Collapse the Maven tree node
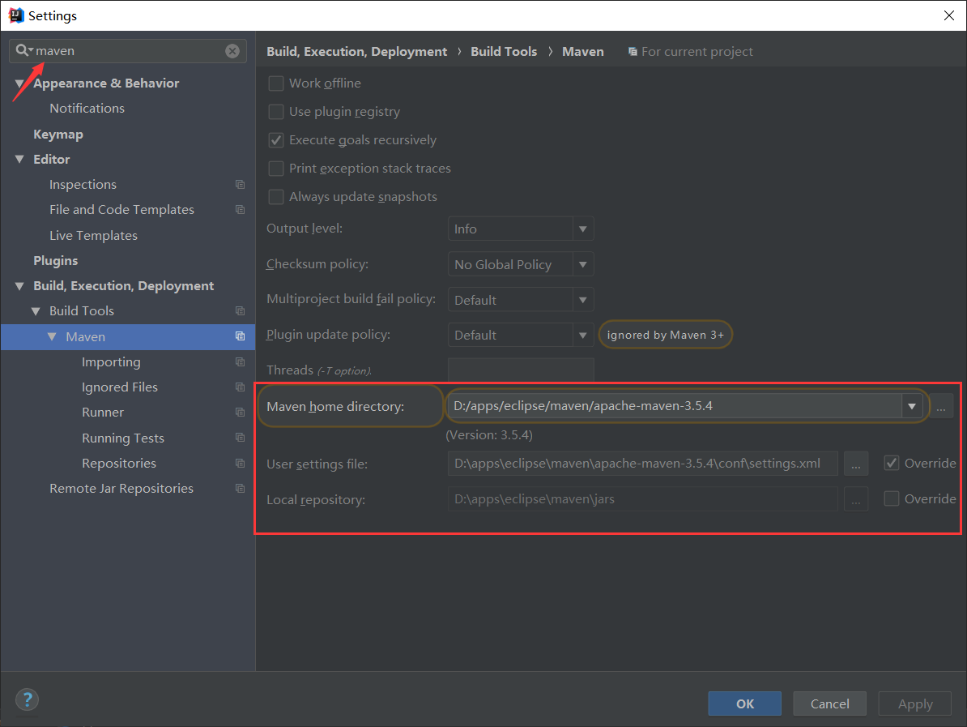Screen dimensions: 967x727 point(52,336)
